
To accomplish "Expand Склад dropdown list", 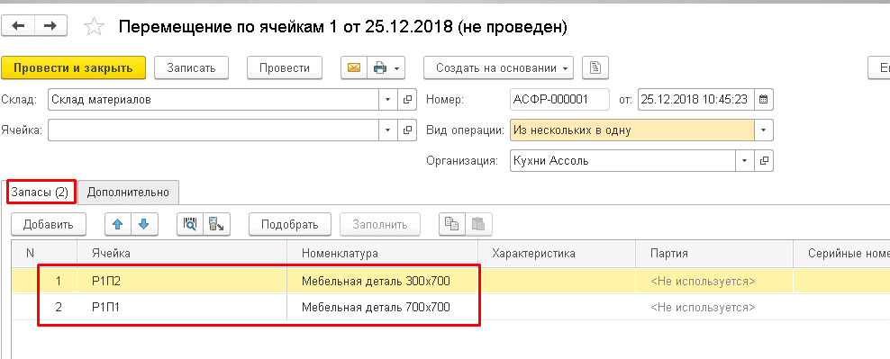I will 387,99.
